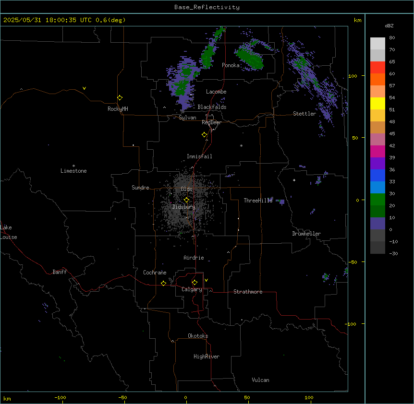
Task: Click the orange legend swatch between 60 and 57
Action: (x=377, y=79)
